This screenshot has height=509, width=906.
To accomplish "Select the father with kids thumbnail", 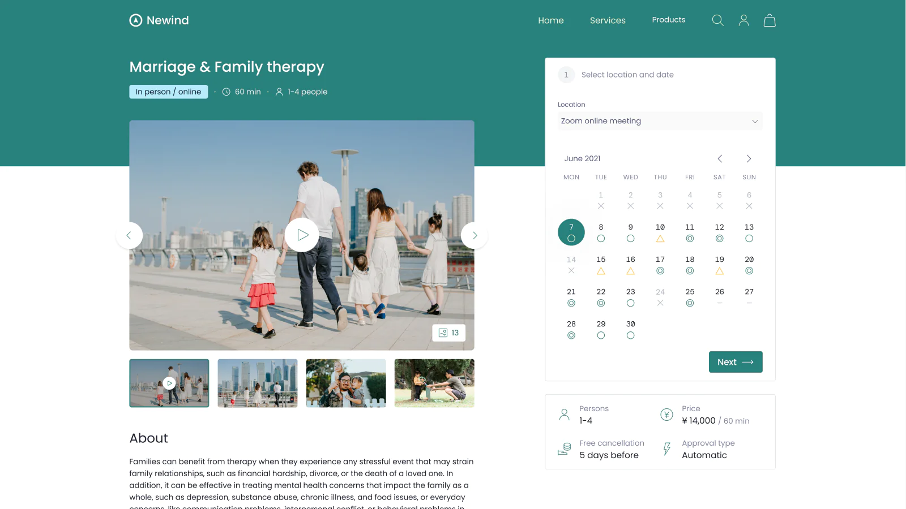I will coord(346,383).
